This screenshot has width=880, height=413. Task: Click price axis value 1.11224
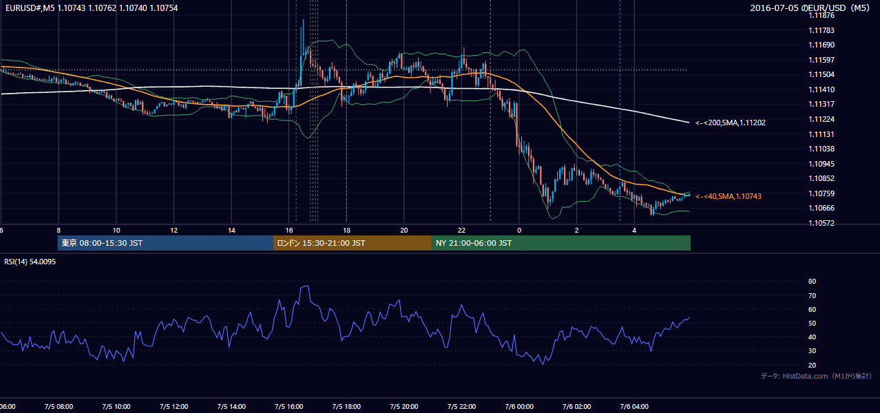click(823, 119)
